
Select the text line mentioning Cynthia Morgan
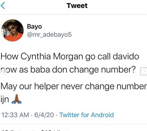click(70, 57)
